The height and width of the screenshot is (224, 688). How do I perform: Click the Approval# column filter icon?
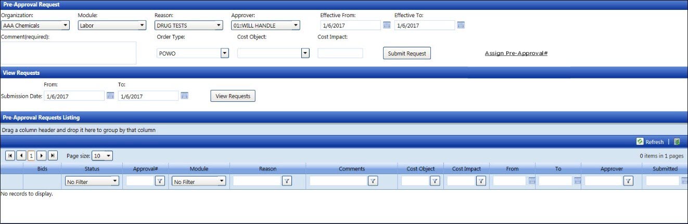click(160, 181)
